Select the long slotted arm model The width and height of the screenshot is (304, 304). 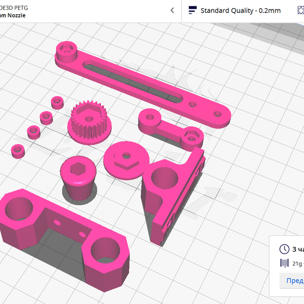point(143,85)
